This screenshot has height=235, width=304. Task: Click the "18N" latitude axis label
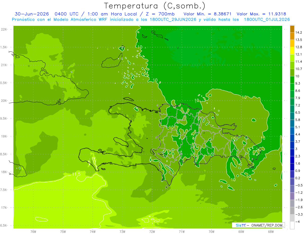click(4, 172)
